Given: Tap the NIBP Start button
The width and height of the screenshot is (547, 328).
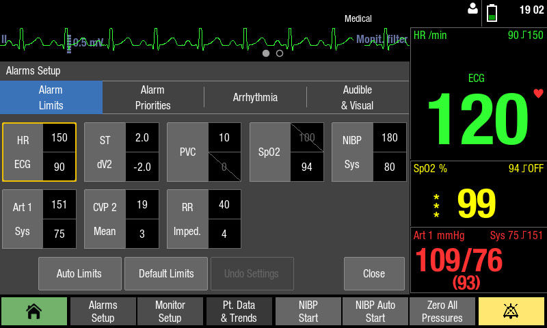Looking at the screenshot, I should click(308, 312).
